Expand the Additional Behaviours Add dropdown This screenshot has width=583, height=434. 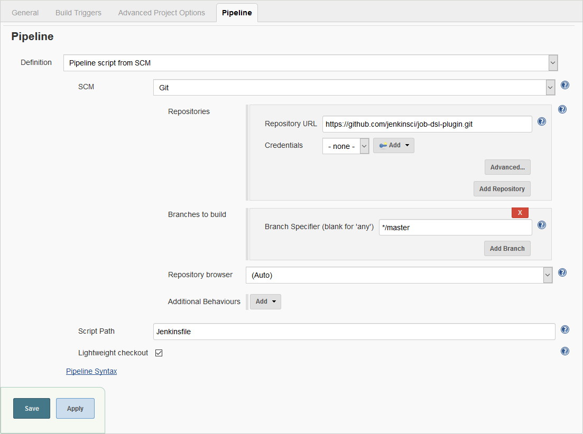[265, 301]
